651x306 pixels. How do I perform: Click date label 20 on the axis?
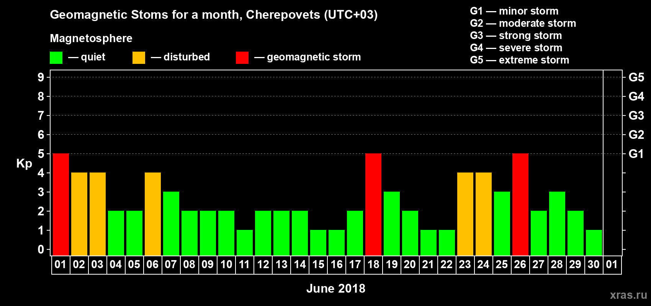coord(410,264)
